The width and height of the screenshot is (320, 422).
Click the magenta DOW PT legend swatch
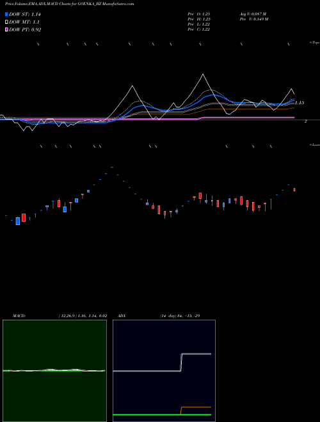(x=6, y=30)
